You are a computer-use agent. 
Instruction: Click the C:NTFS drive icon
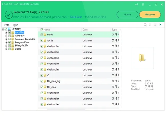coord(9,29)
